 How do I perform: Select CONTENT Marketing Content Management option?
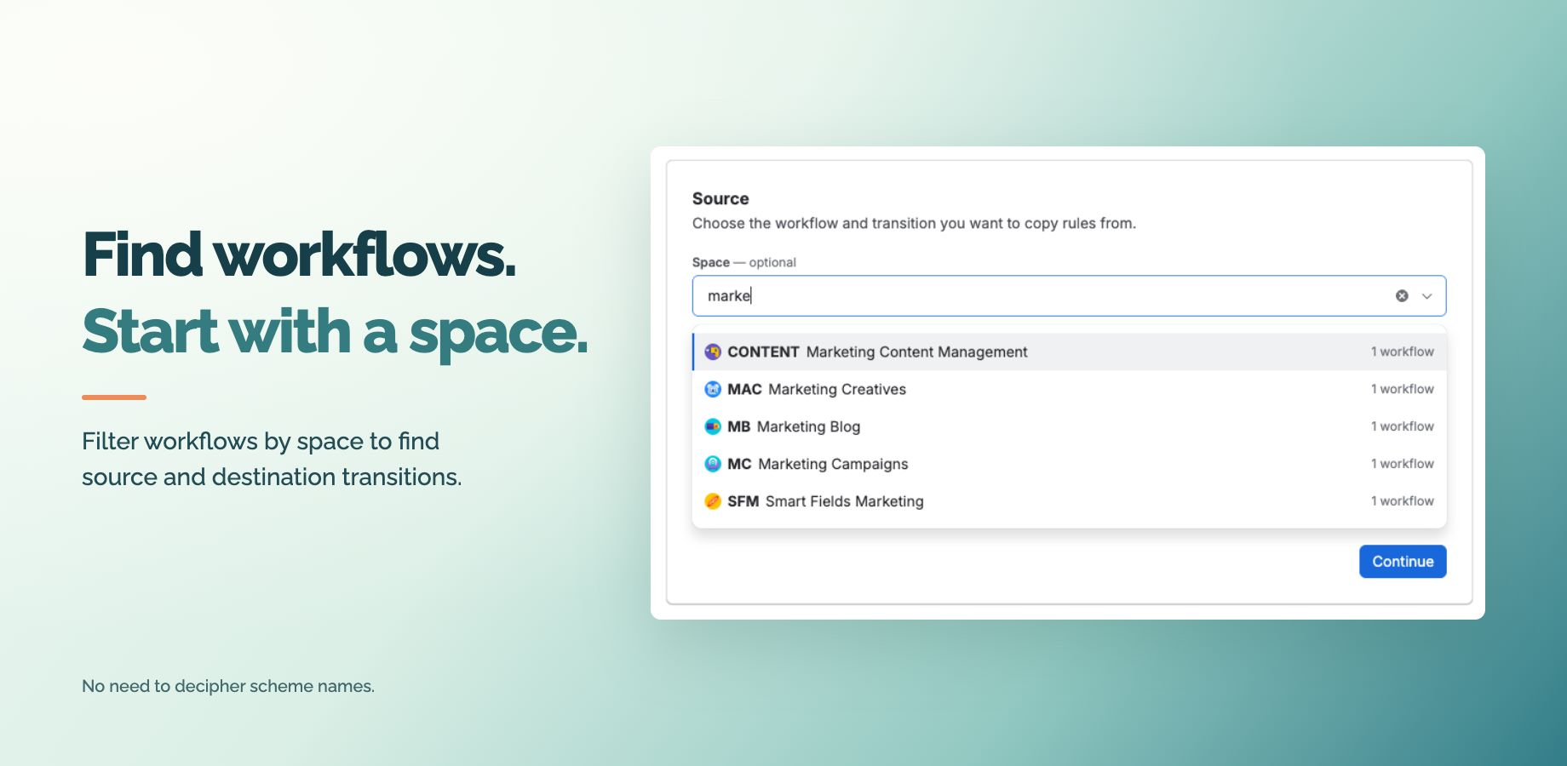tap(1070, 352)
